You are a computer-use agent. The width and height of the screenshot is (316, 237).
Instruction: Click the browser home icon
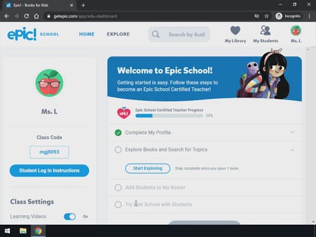[36, 16]
